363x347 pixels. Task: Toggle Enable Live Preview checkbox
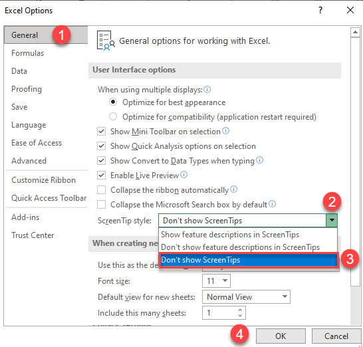[102, 175]
